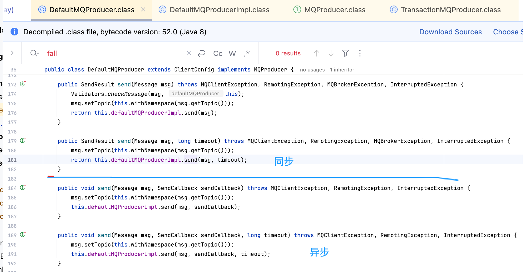The width and height of the screenshot is (523, 272).
Task: Click implements-method gutter icon on line 173
Action: (x=23, y=84)
